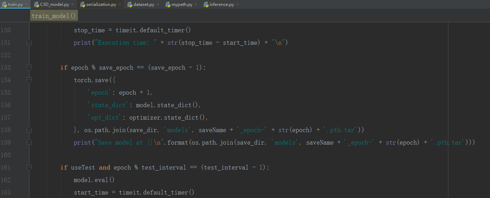Close the train.py tab
The image size is (490, 198).
[27, 5]
